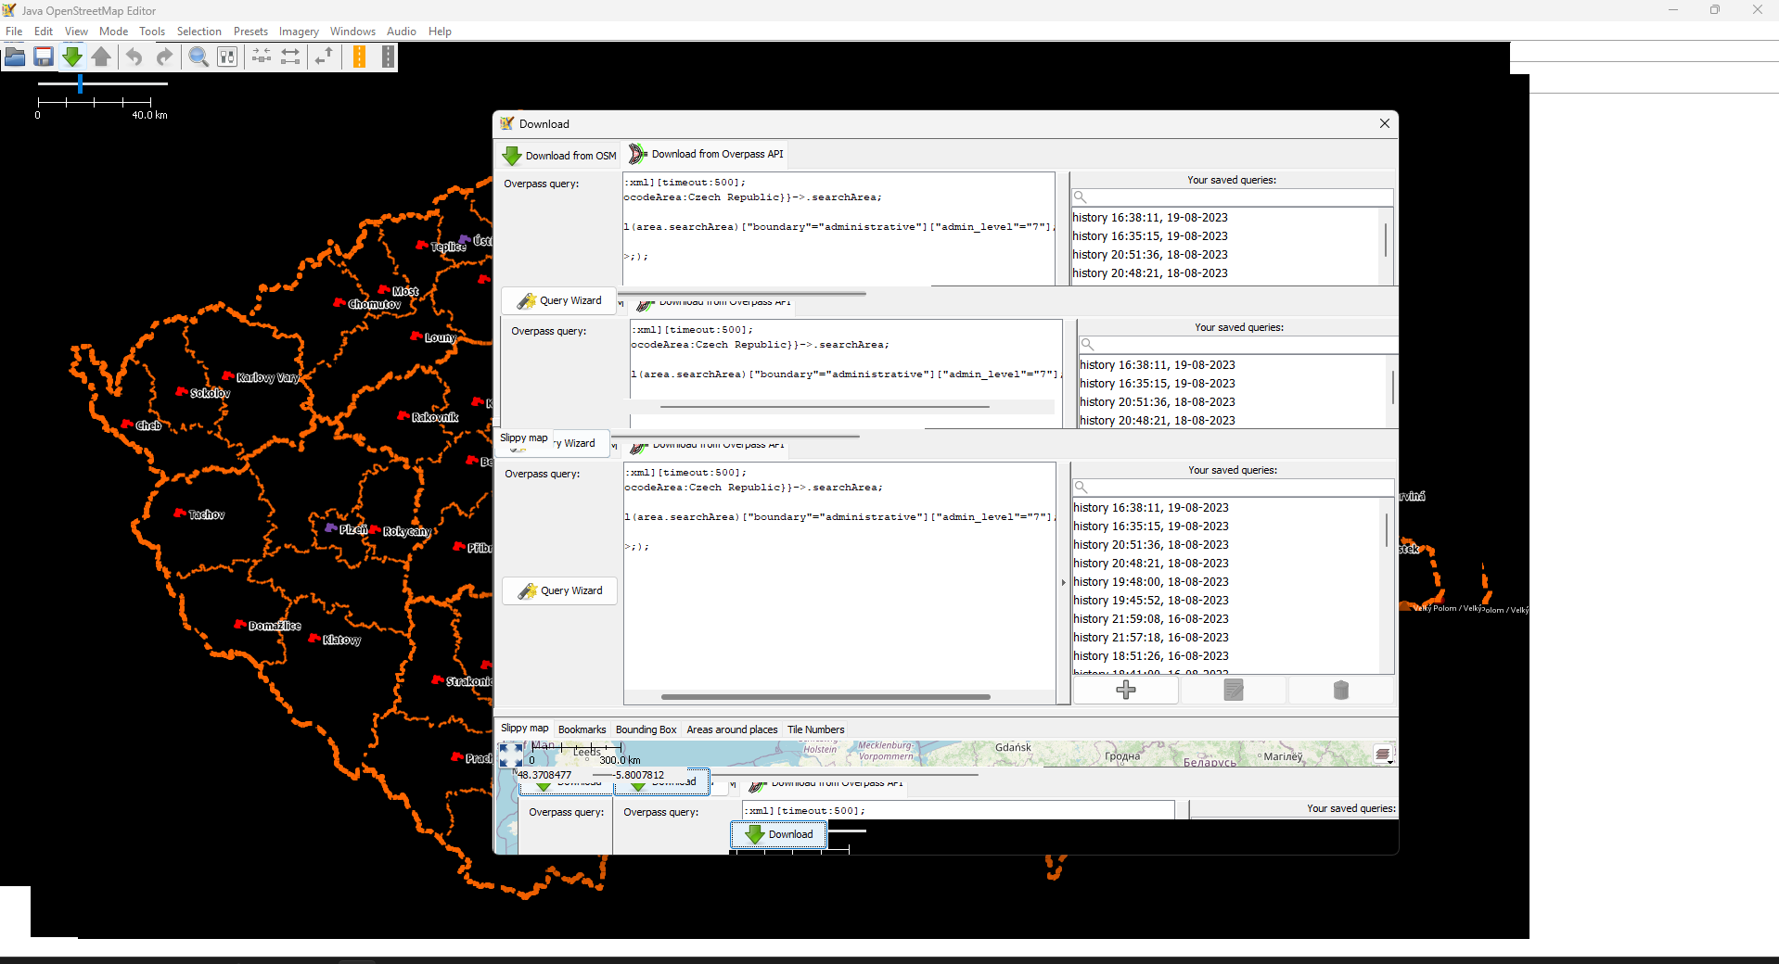Open the Imagery menu

[x=299, y=32]
